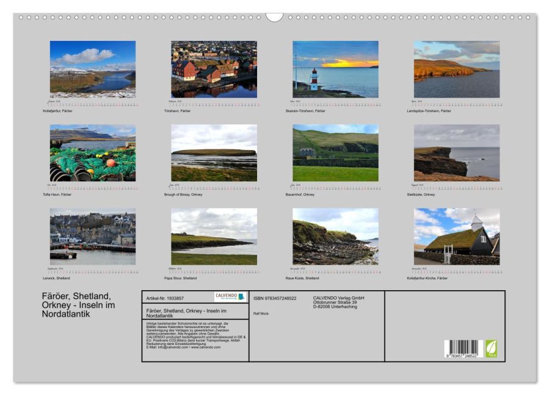549x395 pixels.
Task: Click the ISBN 9783457248522 text
Action: point(274,298)
